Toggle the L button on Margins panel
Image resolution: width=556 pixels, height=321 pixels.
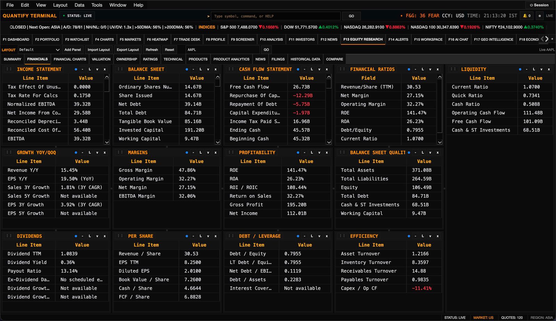pyautogui.click(x=201, y=153)
